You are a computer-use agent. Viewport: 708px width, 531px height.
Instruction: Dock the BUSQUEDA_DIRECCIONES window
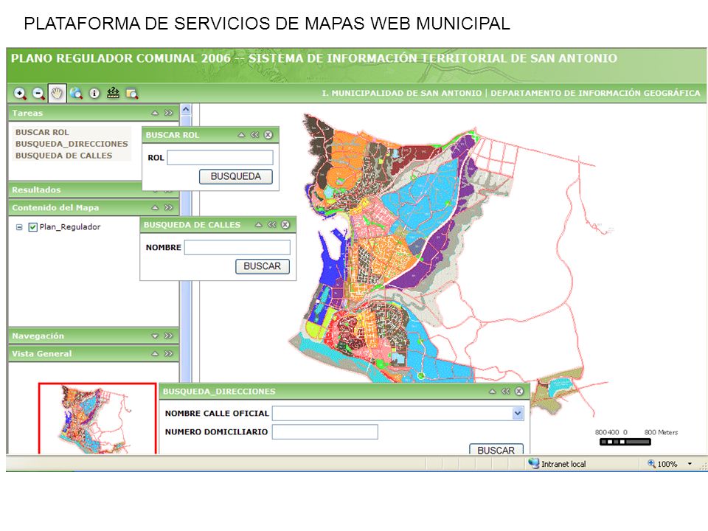point(506,391)
